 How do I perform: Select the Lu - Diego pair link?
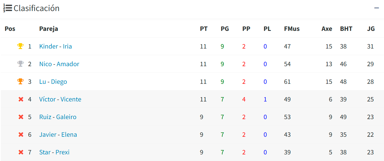pos(53,81)
